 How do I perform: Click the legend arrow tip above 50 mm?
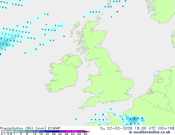point(87,131)
